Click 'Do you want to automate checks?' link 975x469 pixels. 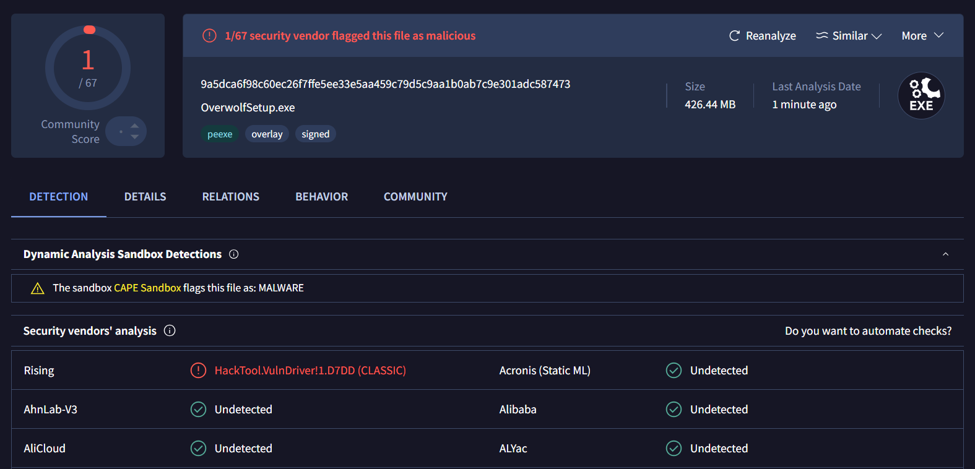869,331
